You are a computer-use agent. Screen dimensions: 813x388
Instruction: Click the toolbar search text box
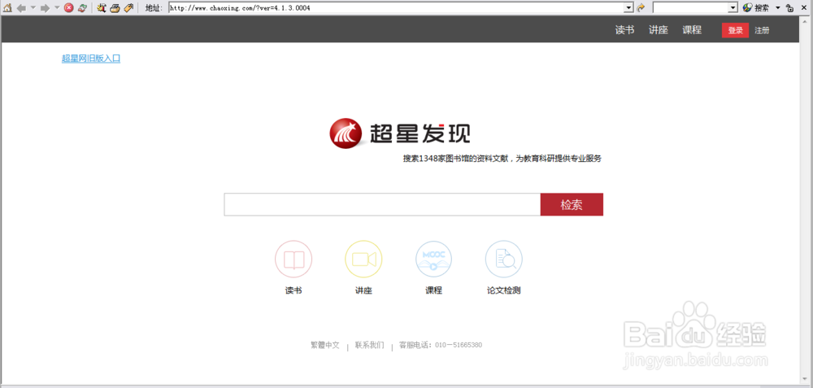click(x=690, y=8)
